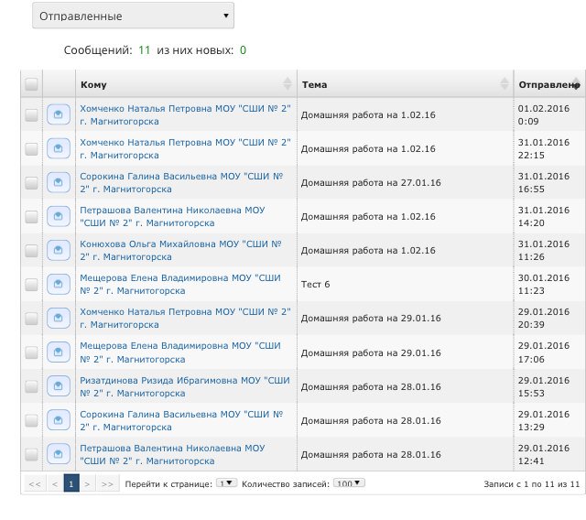
Task: Open Мещерова recipient link sent 29.01.2016 17:06
Action: [180, 352]
